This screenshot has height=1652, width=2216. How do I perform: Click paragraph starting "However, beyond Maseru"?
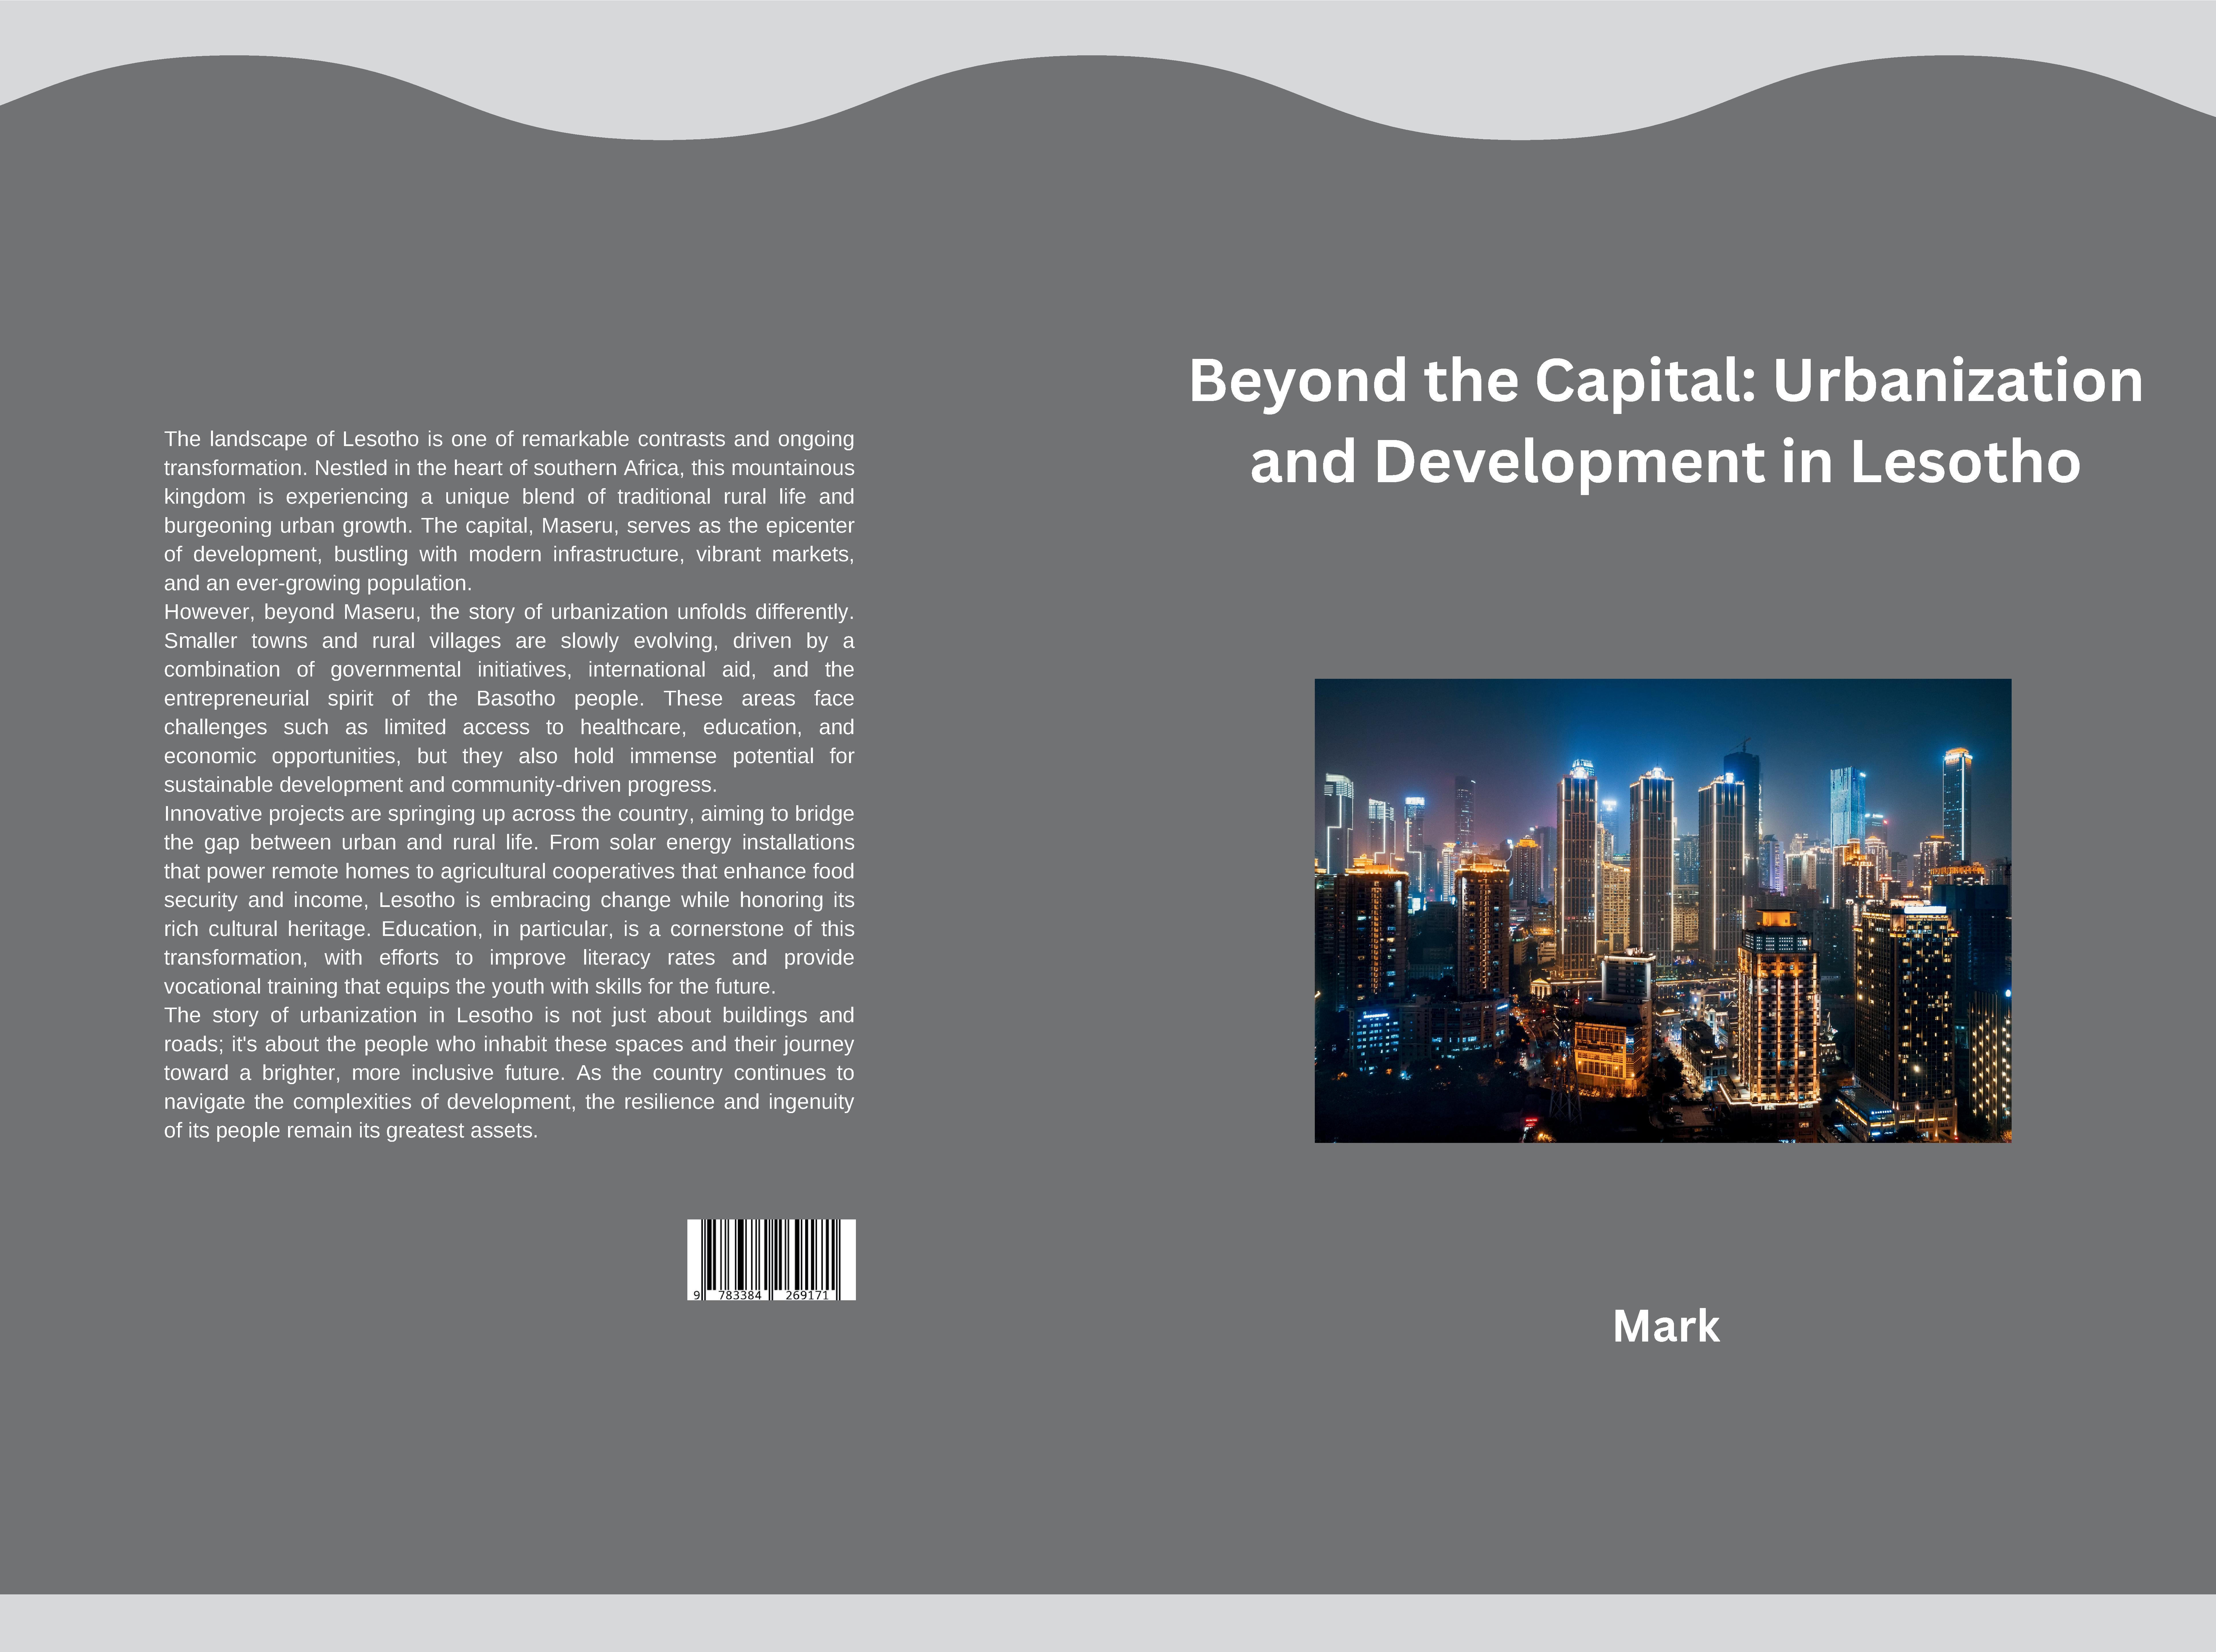[x=509, y=698]
